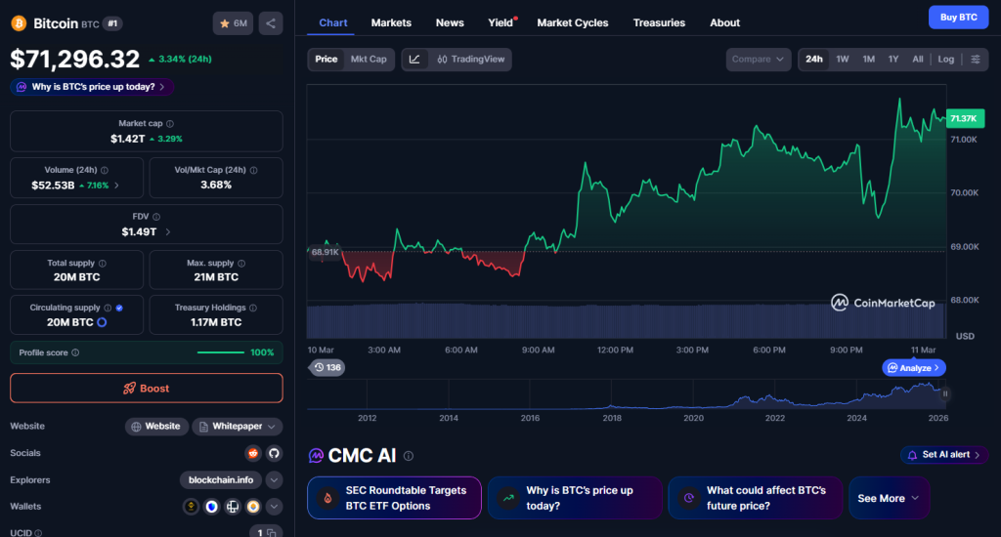Viewport: 1001px width, 537px height.
Task: Open chart settings sliders icon
Action: (x=975, y=60)
